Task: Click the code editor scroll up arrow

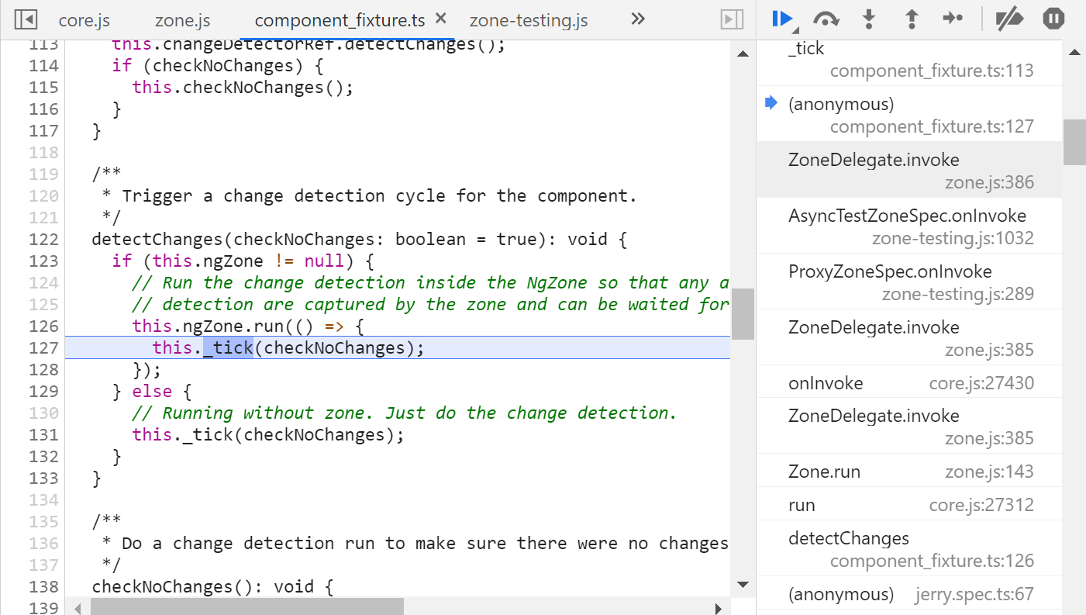Action: coord(743,53)
